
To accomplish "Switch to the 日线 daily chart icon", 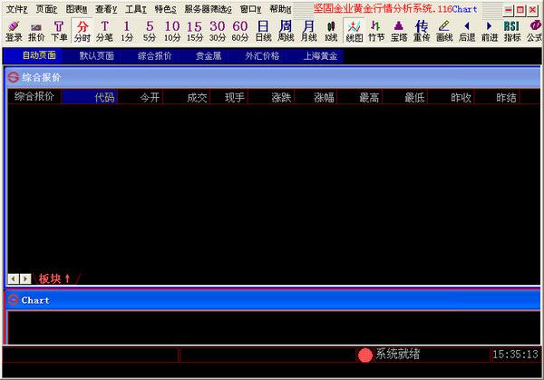I will coord(263,31).
